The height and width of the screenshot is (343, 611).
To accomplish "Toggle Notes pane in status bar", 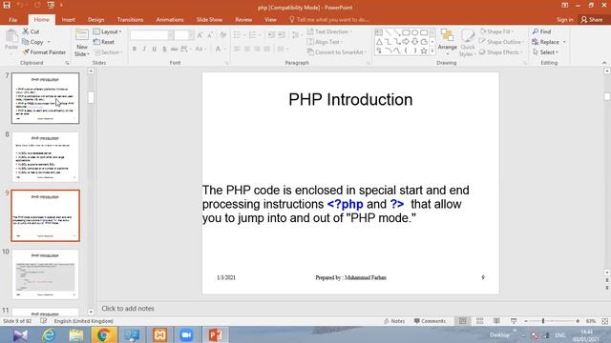I will (x=394, y=321).
